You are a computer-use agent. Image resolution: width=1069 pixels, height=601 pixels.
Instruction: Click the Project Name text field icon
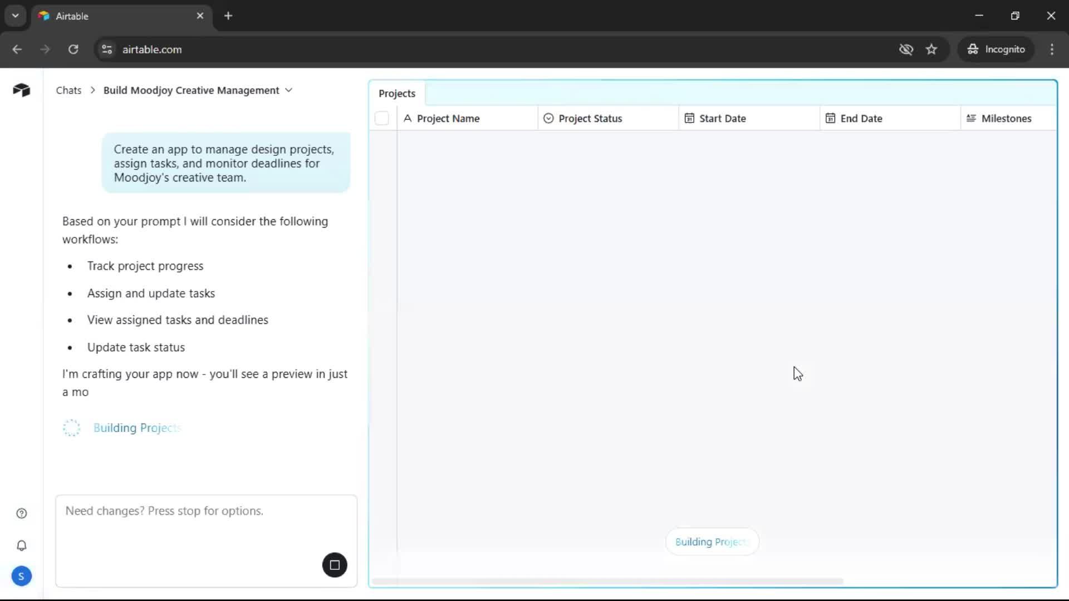pyautogui.click(x=408, y=119)
